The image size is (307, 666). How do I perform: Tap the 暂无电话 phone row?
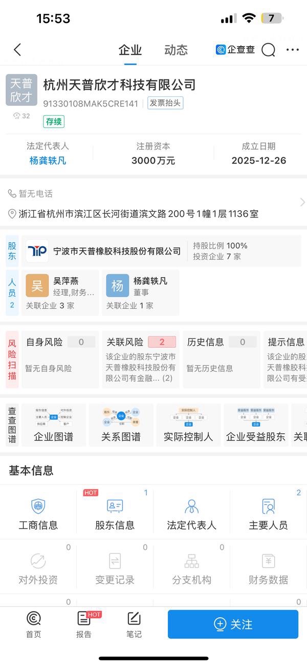coord(30,194)
